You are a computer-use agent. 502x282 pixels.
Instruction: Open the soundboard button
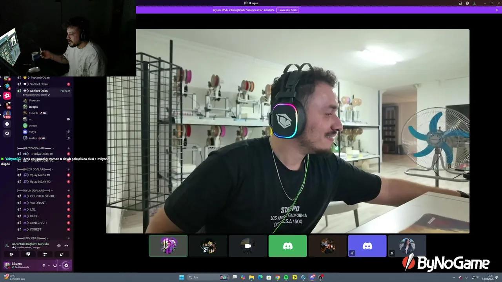pyautogui.click(x=62, y=254)
